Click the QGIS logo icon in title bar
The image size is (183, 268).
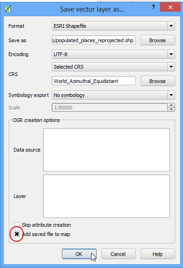[8, 8]
